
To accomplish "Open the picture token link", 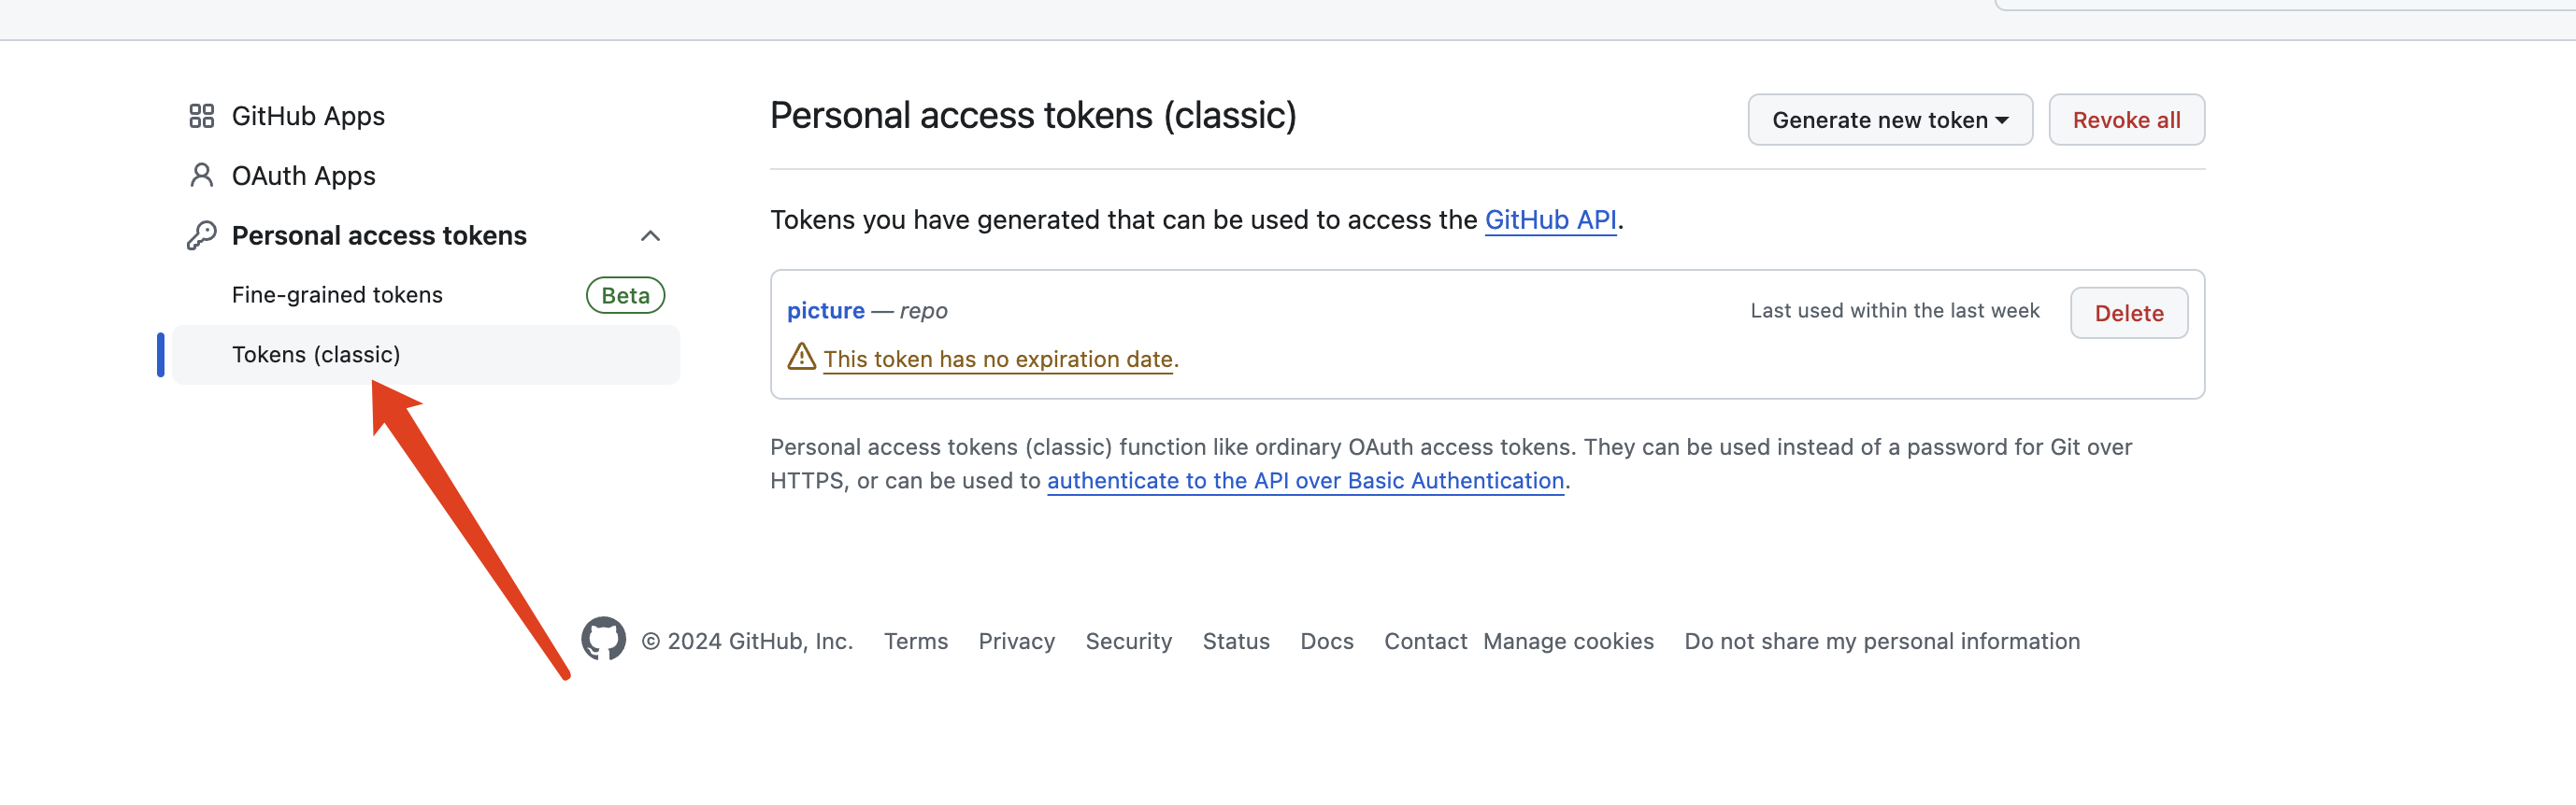I will (x=825, y=311).
